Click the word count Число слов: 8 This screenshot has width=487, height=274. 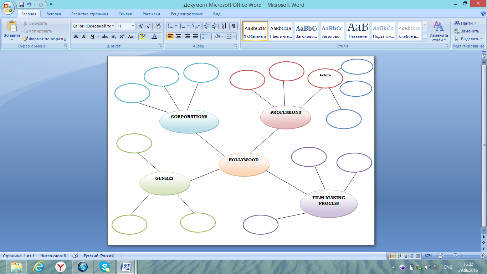coord(53,256)
